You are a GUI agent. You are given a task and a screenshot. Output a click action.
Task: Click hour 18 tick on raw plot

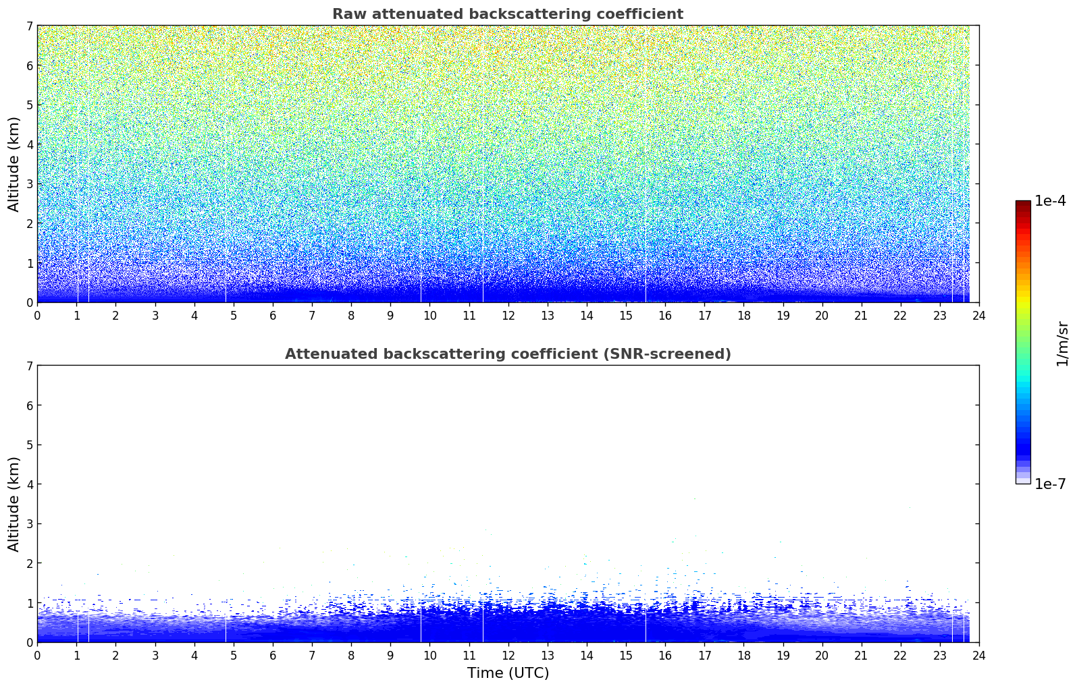click(x=743, y=315)
